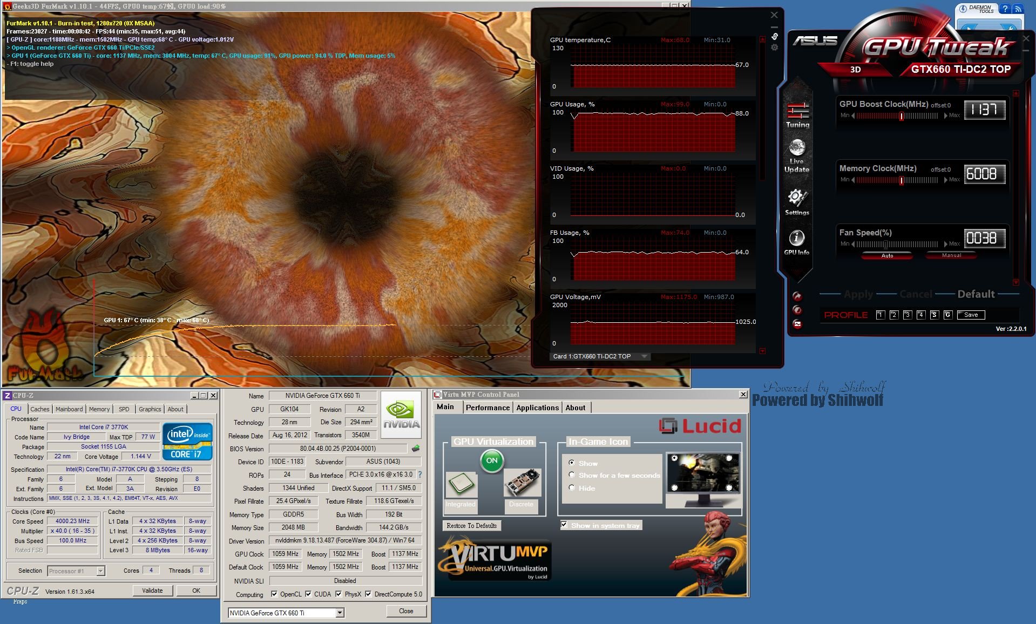The width and height of the screenshot is (1036, 624).
Task: Set fan speed mode to Manual
Action: click(951, 255)
